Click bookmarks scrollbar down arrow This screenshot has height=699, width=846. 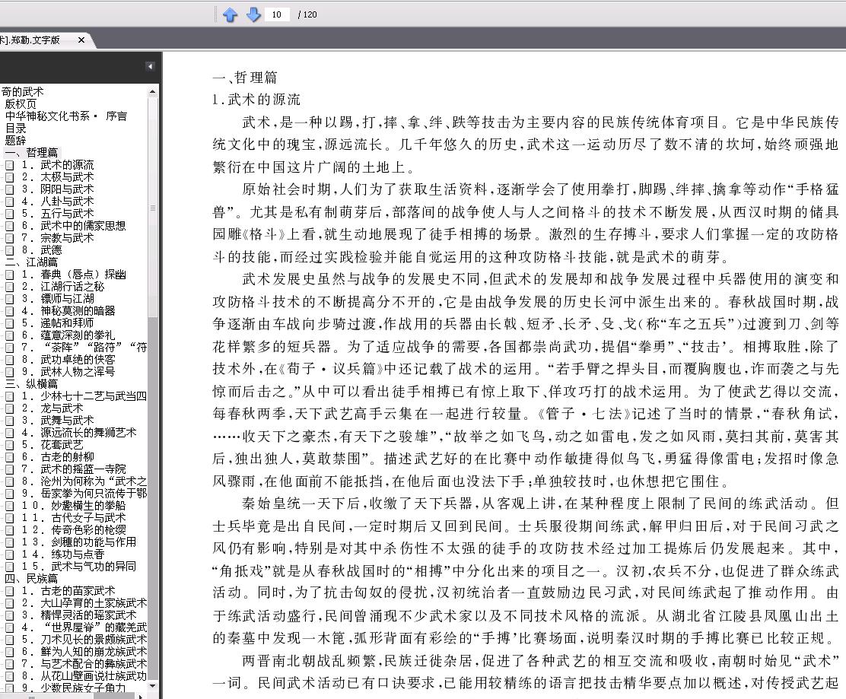152,686
